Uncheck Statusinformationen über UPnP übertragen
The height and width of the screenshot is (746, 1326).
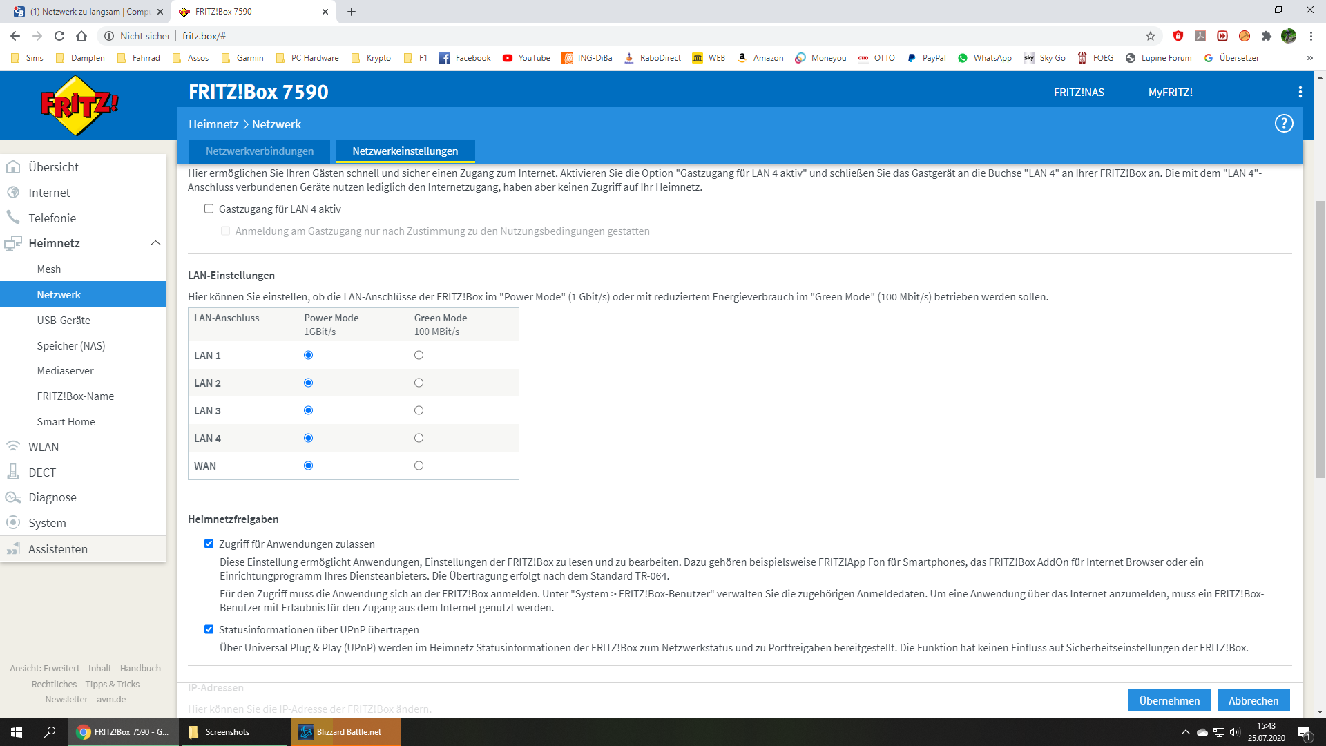click(x=209, y=629)
